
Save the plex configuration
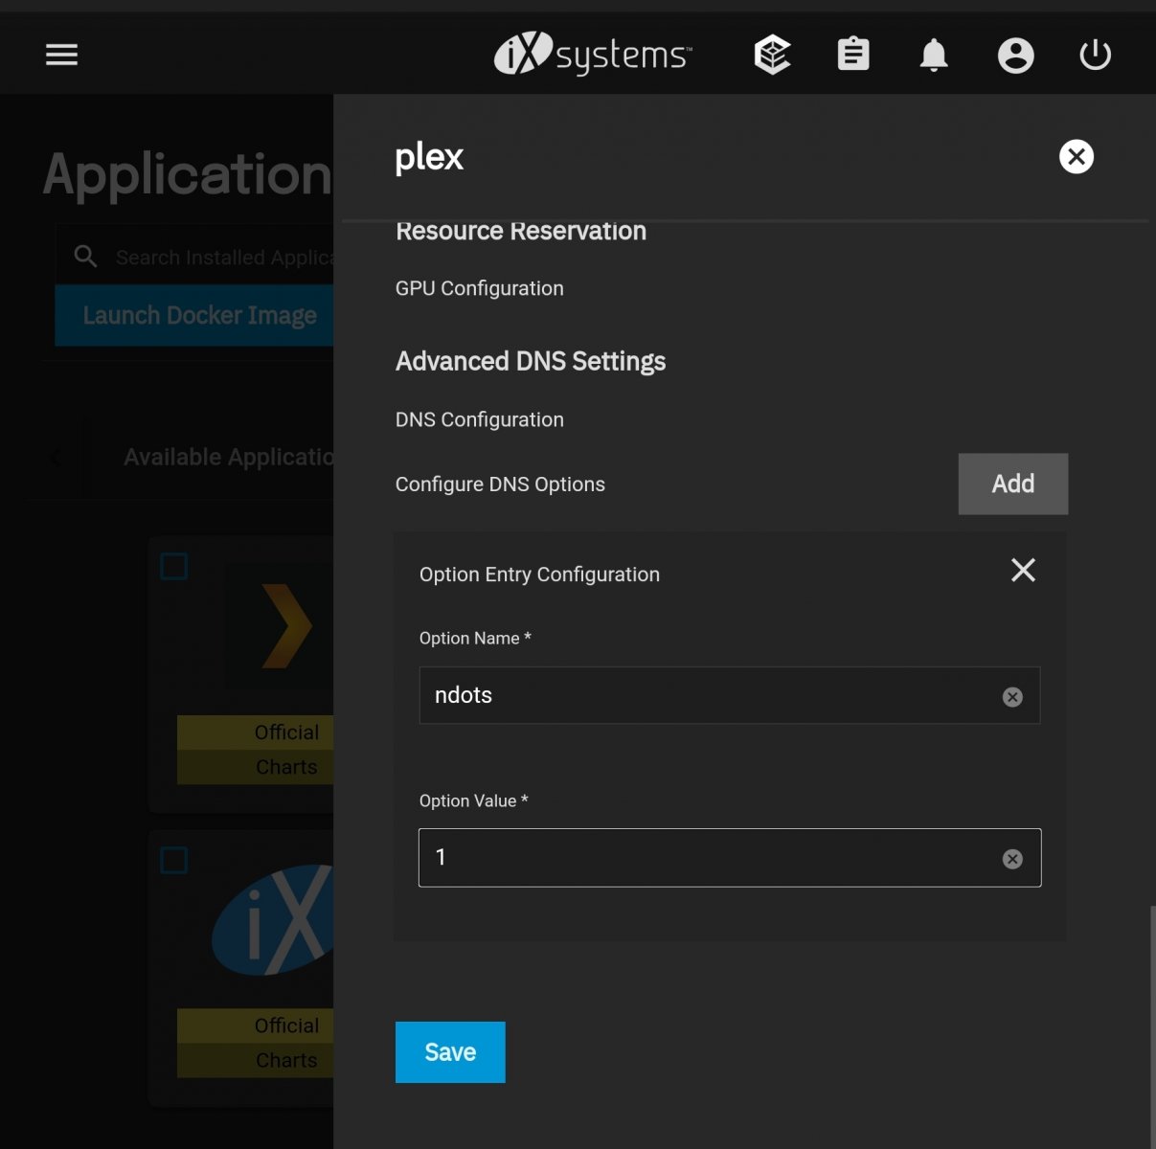pos(450,1052)
